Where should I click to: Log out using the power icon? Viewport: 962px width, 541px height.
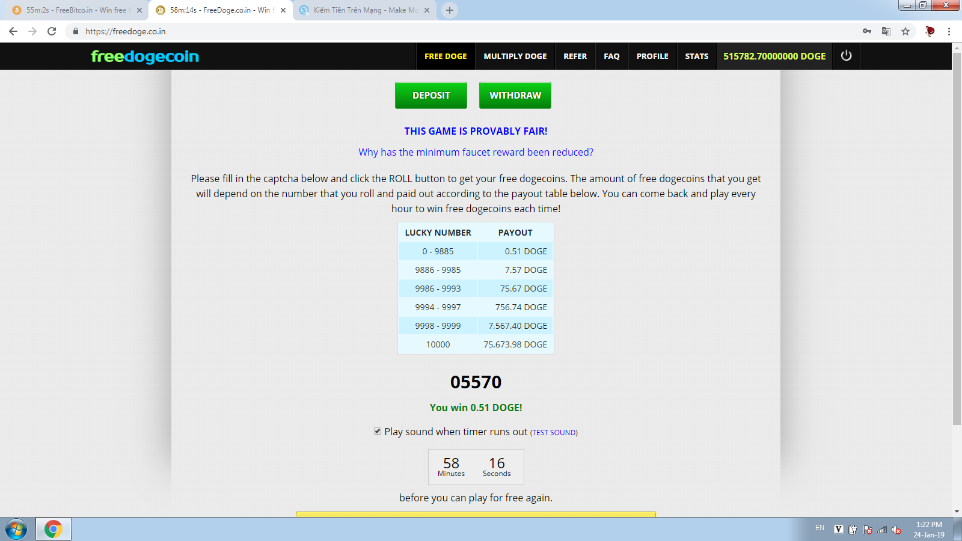(846, 56)
